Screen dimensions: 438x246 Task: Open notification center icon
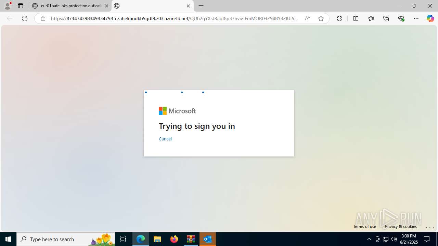pyautogui.click(x=427, y=239)
